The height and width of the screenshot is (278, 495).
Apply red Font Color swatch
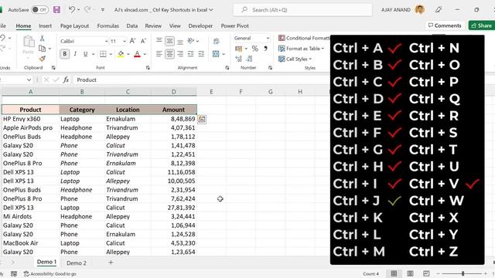(137, 54)
